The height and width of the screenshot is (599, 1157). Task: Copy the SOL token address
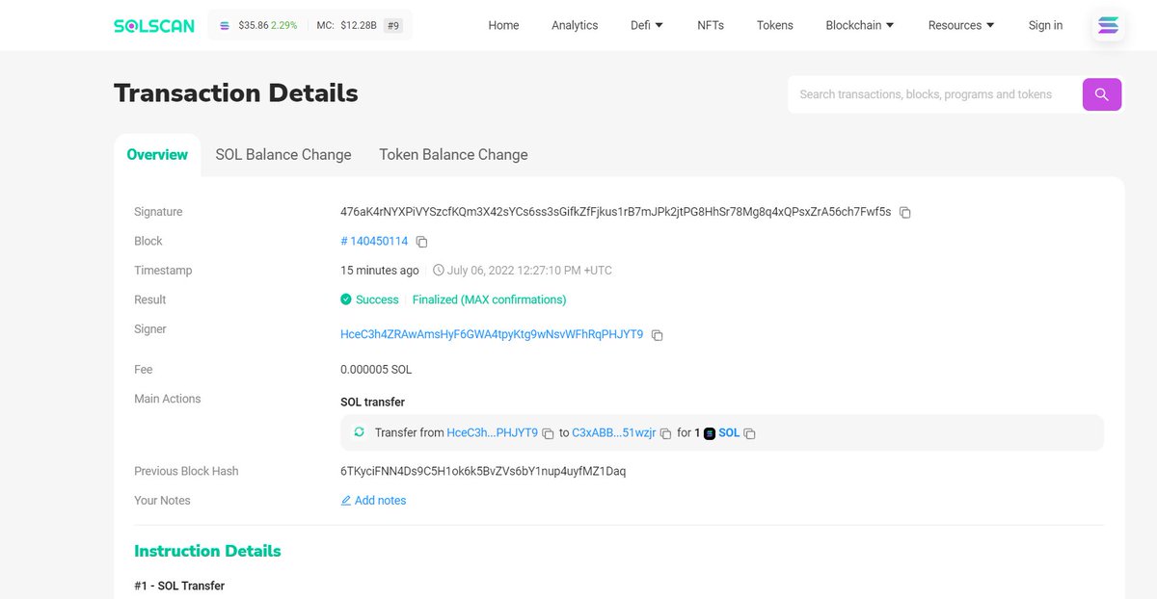(x=749, y=433)
